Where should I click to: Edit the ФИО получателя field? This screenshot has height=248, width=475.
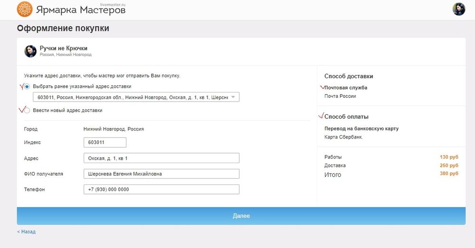(161, 174)
